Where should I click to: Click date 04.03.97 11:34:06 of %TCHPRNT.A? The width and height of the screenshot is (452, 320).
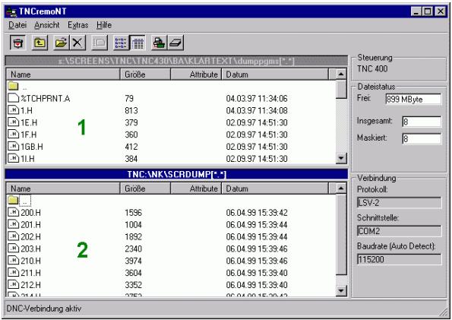pyautogui.click(x=257, y=98)
